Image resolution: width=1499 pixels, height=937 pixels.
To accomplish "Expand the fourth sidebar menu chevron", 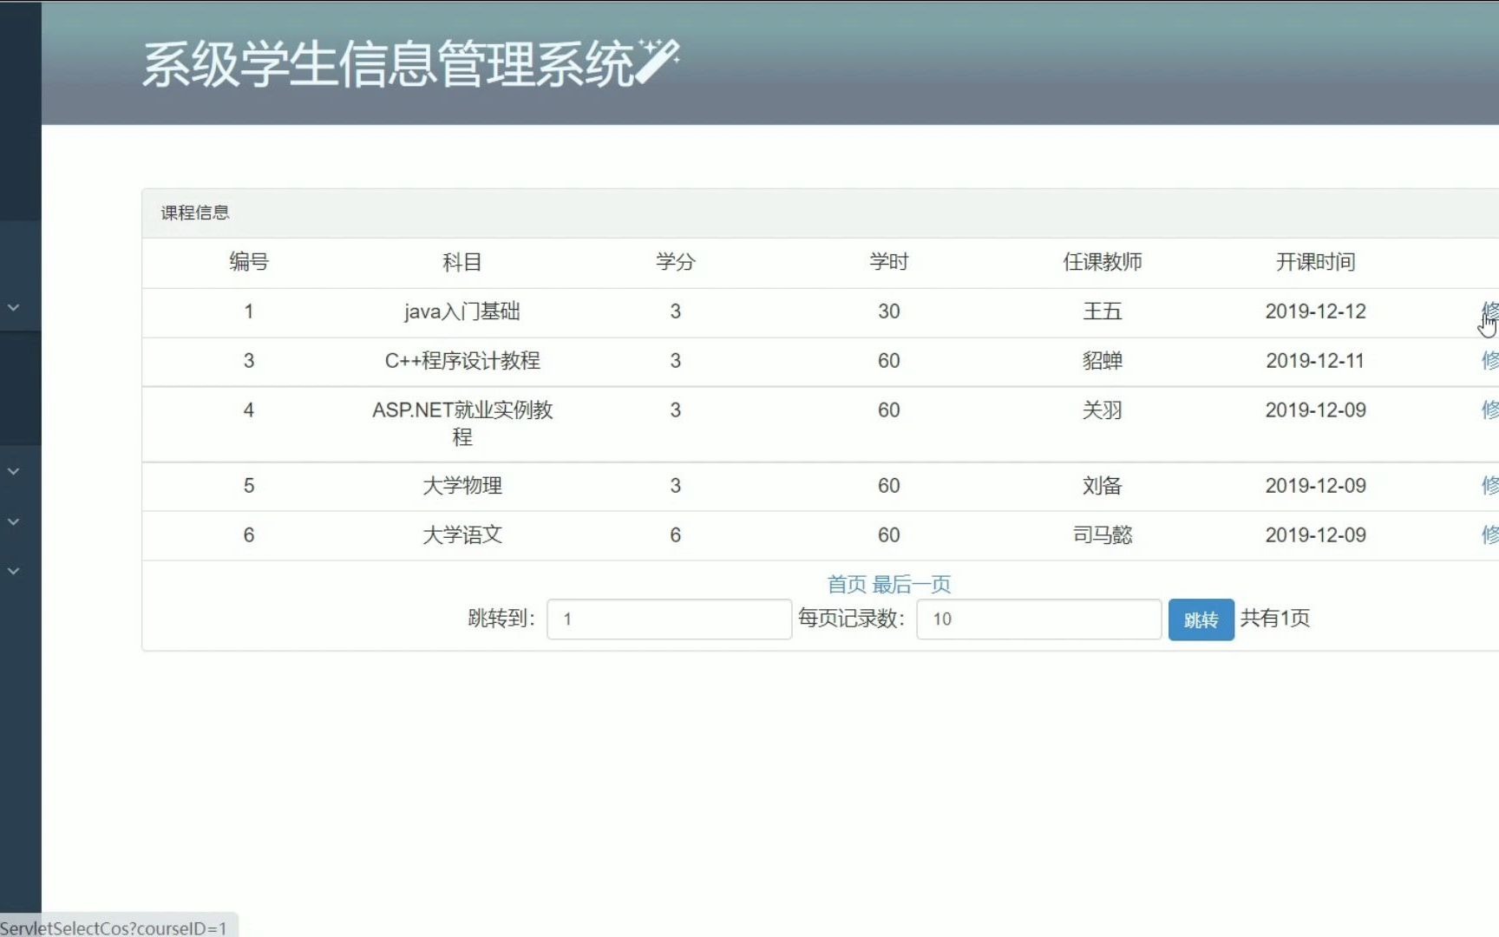I will point(14,571).
